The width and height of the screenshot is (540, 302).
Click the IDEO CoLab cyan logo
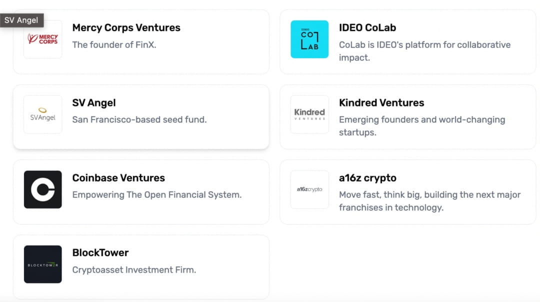click(x=309, y=39)
